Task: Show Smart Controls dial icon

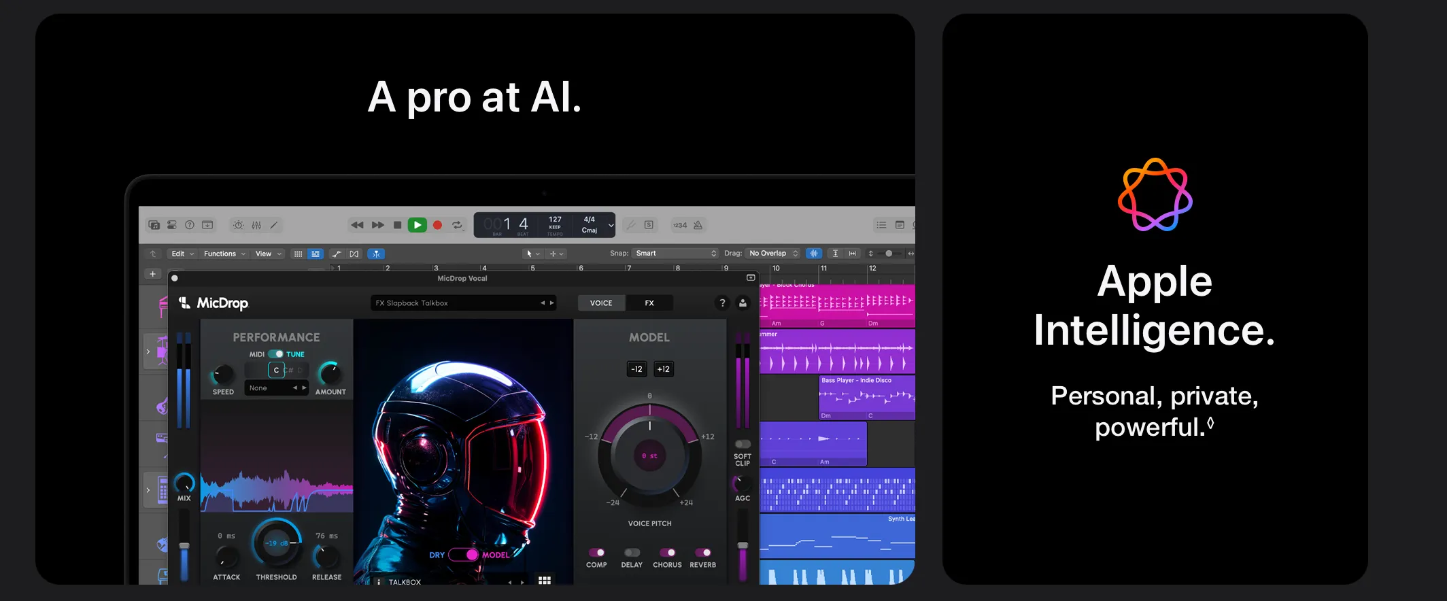Action: 238,225
